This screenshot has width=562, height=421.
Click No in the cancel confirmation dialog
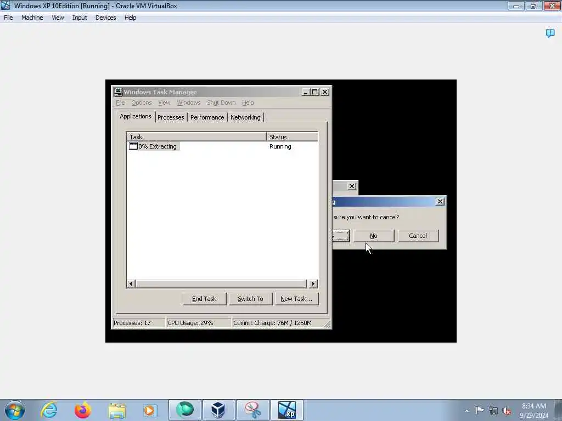pyautogui.click(x=374, y=236)
